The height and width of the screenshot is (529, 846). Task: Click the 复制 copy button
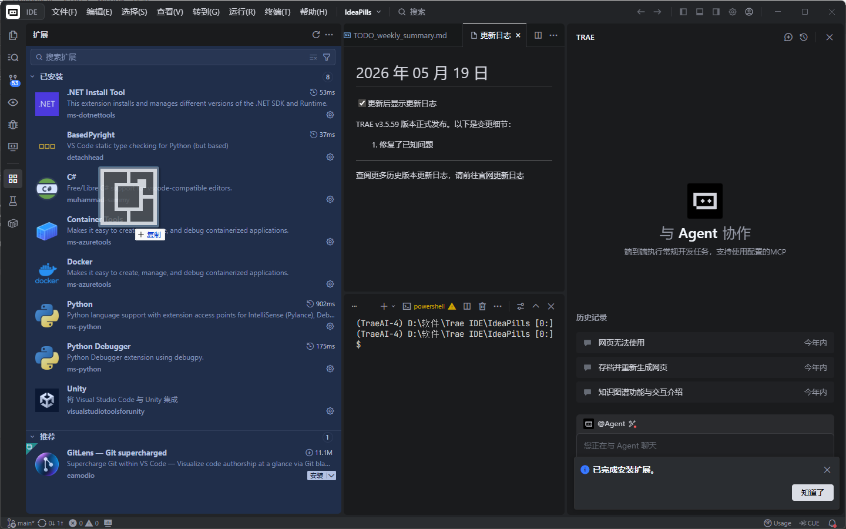click(150, 235)
